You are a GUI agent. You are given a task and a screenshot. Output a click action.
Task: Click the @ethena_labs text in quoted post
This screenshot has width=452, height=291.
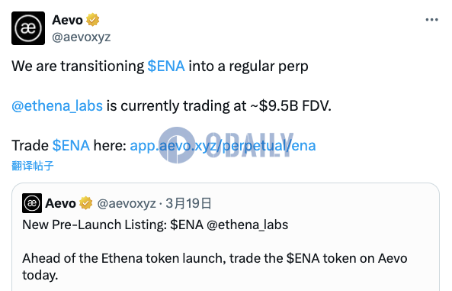tap(247, 225)
